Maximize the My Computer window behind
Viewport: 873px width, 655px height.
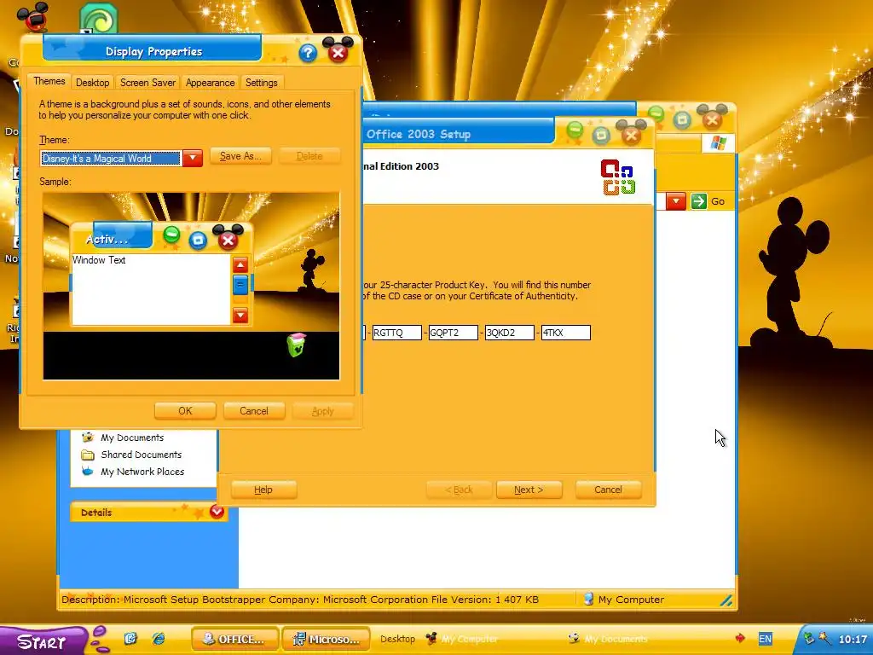point(682,119)
